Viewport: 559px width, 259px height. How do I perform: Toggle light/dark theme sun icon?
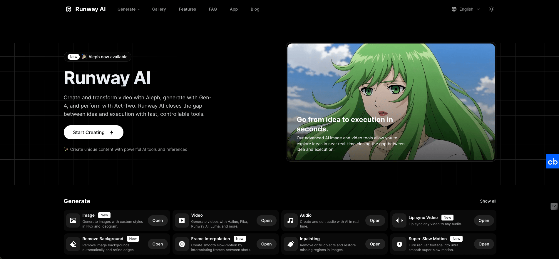click(x=491, y=9)
